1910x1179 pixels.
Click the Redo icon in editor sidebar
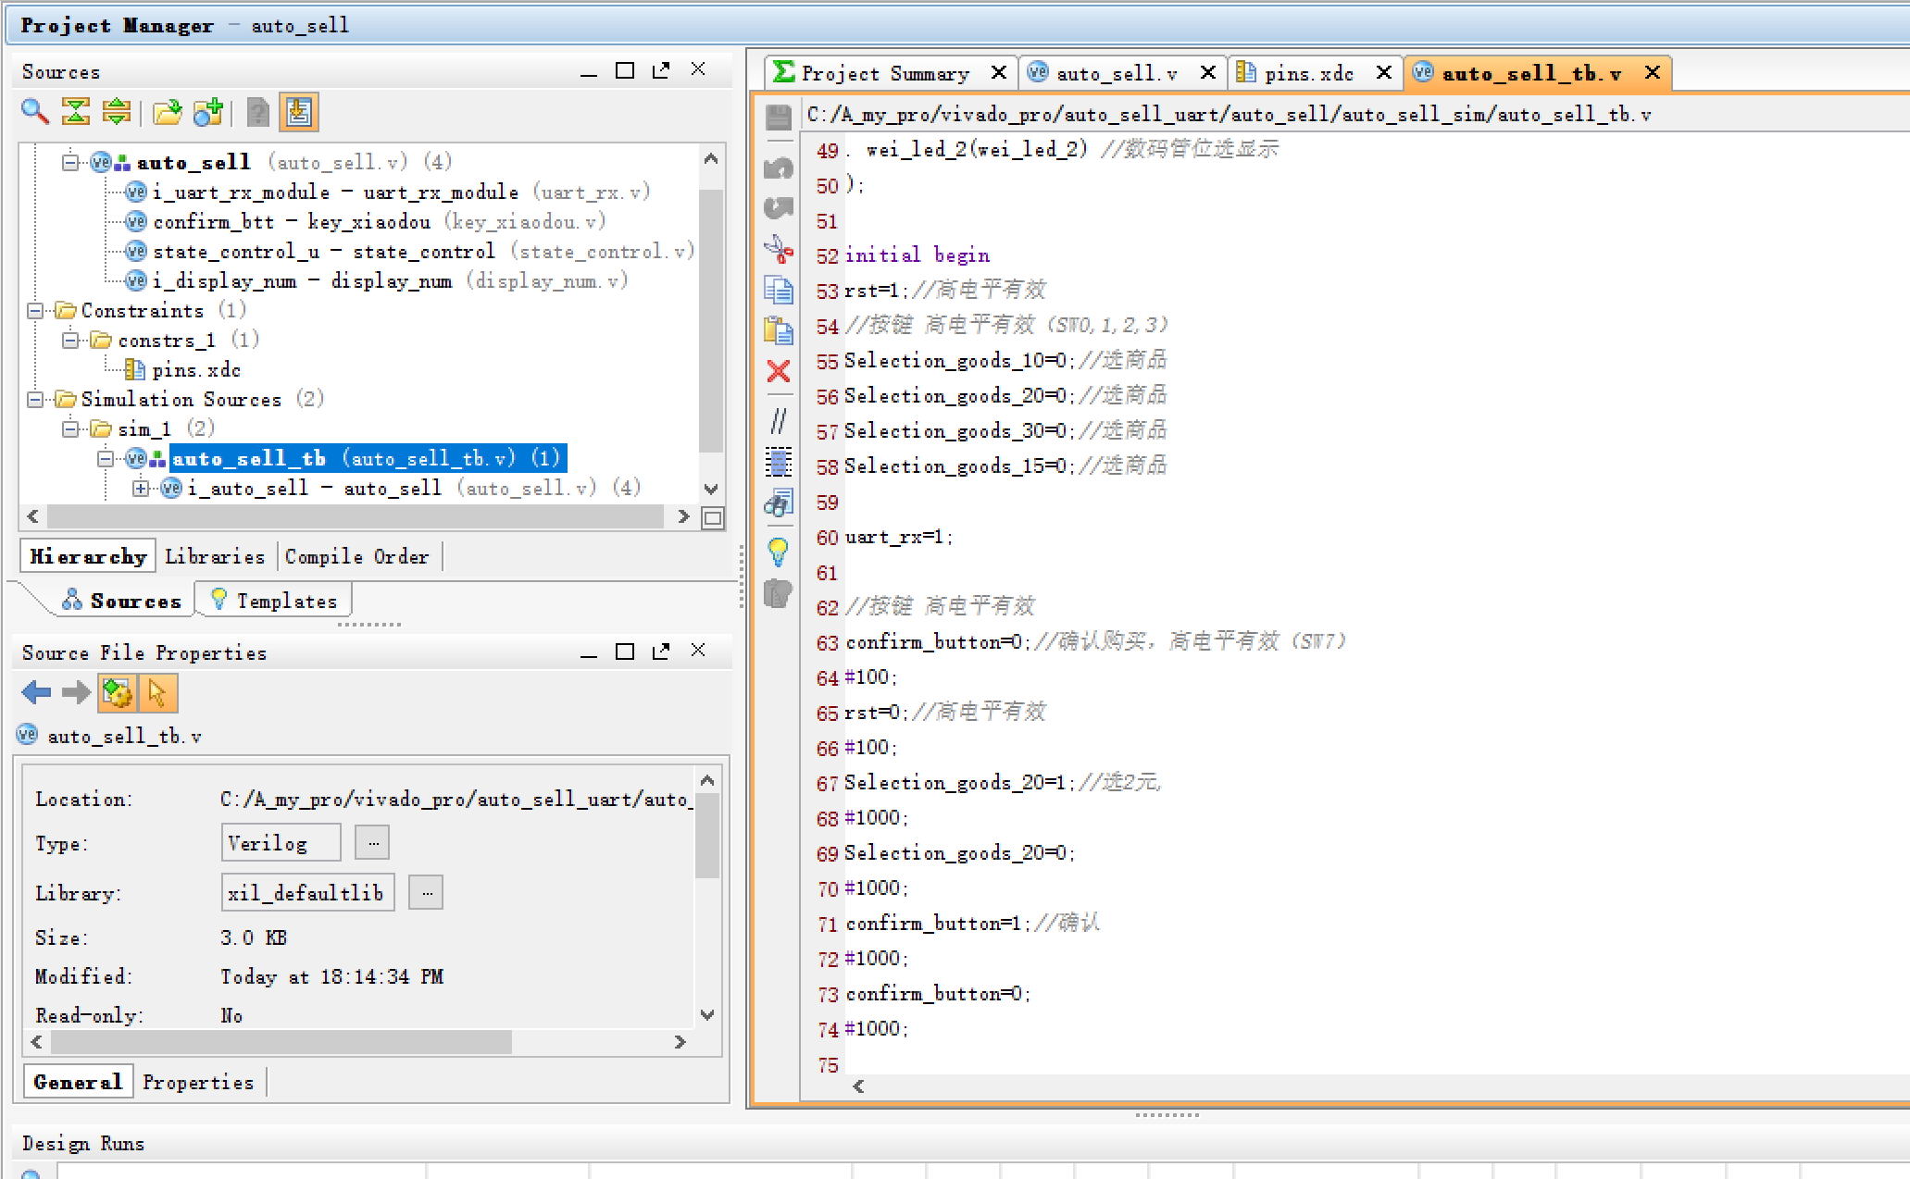click(779, 207)
